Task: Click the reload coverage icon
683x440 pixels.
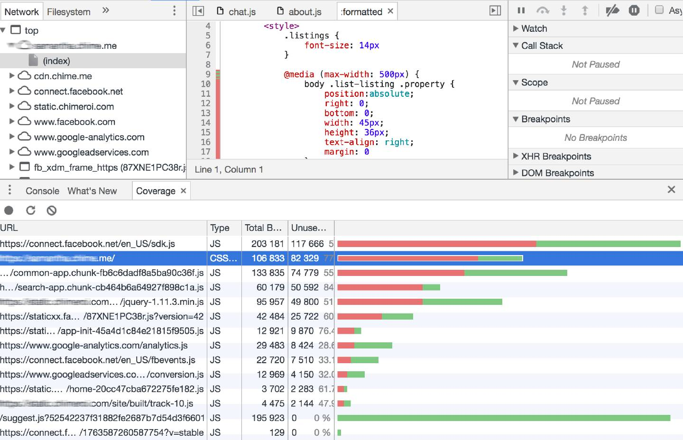Action: click(31, 211)
